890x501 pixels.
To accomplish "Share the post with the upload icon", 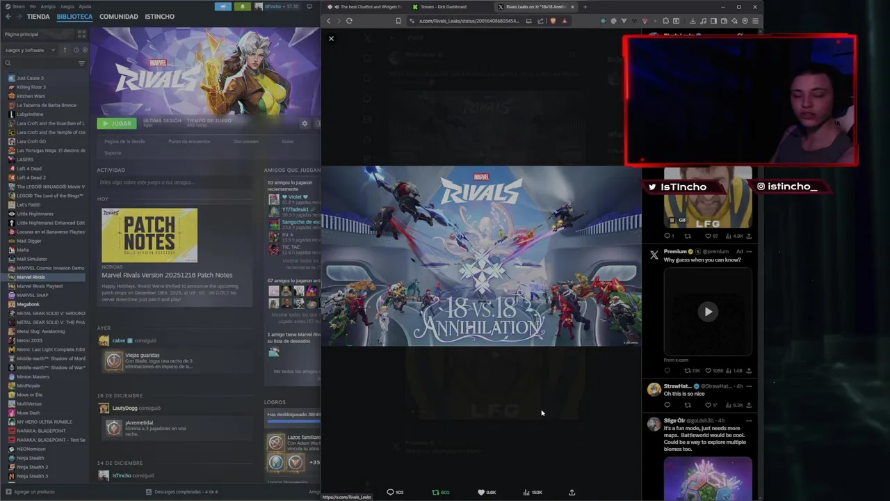I will tap(572, 492).
